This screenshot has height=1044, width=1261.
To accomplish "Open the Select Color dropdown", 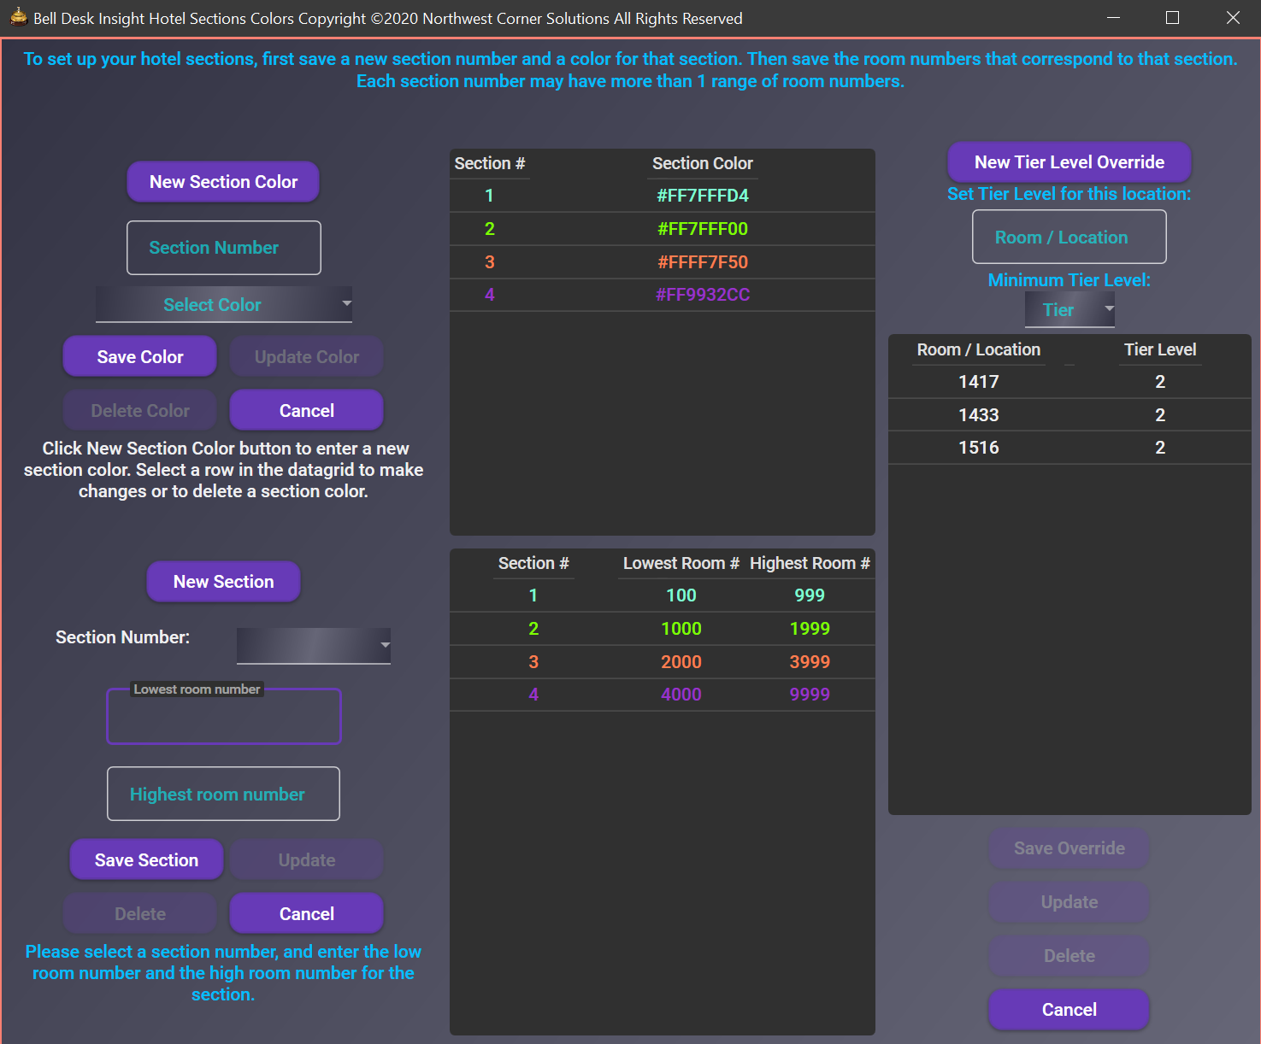I will 223,305.
